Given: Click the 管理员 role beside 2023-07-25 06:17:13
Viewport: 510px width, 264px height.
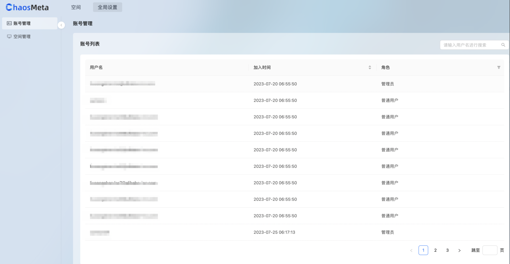Looking at the screenshot, I should [x=388, y=232].
